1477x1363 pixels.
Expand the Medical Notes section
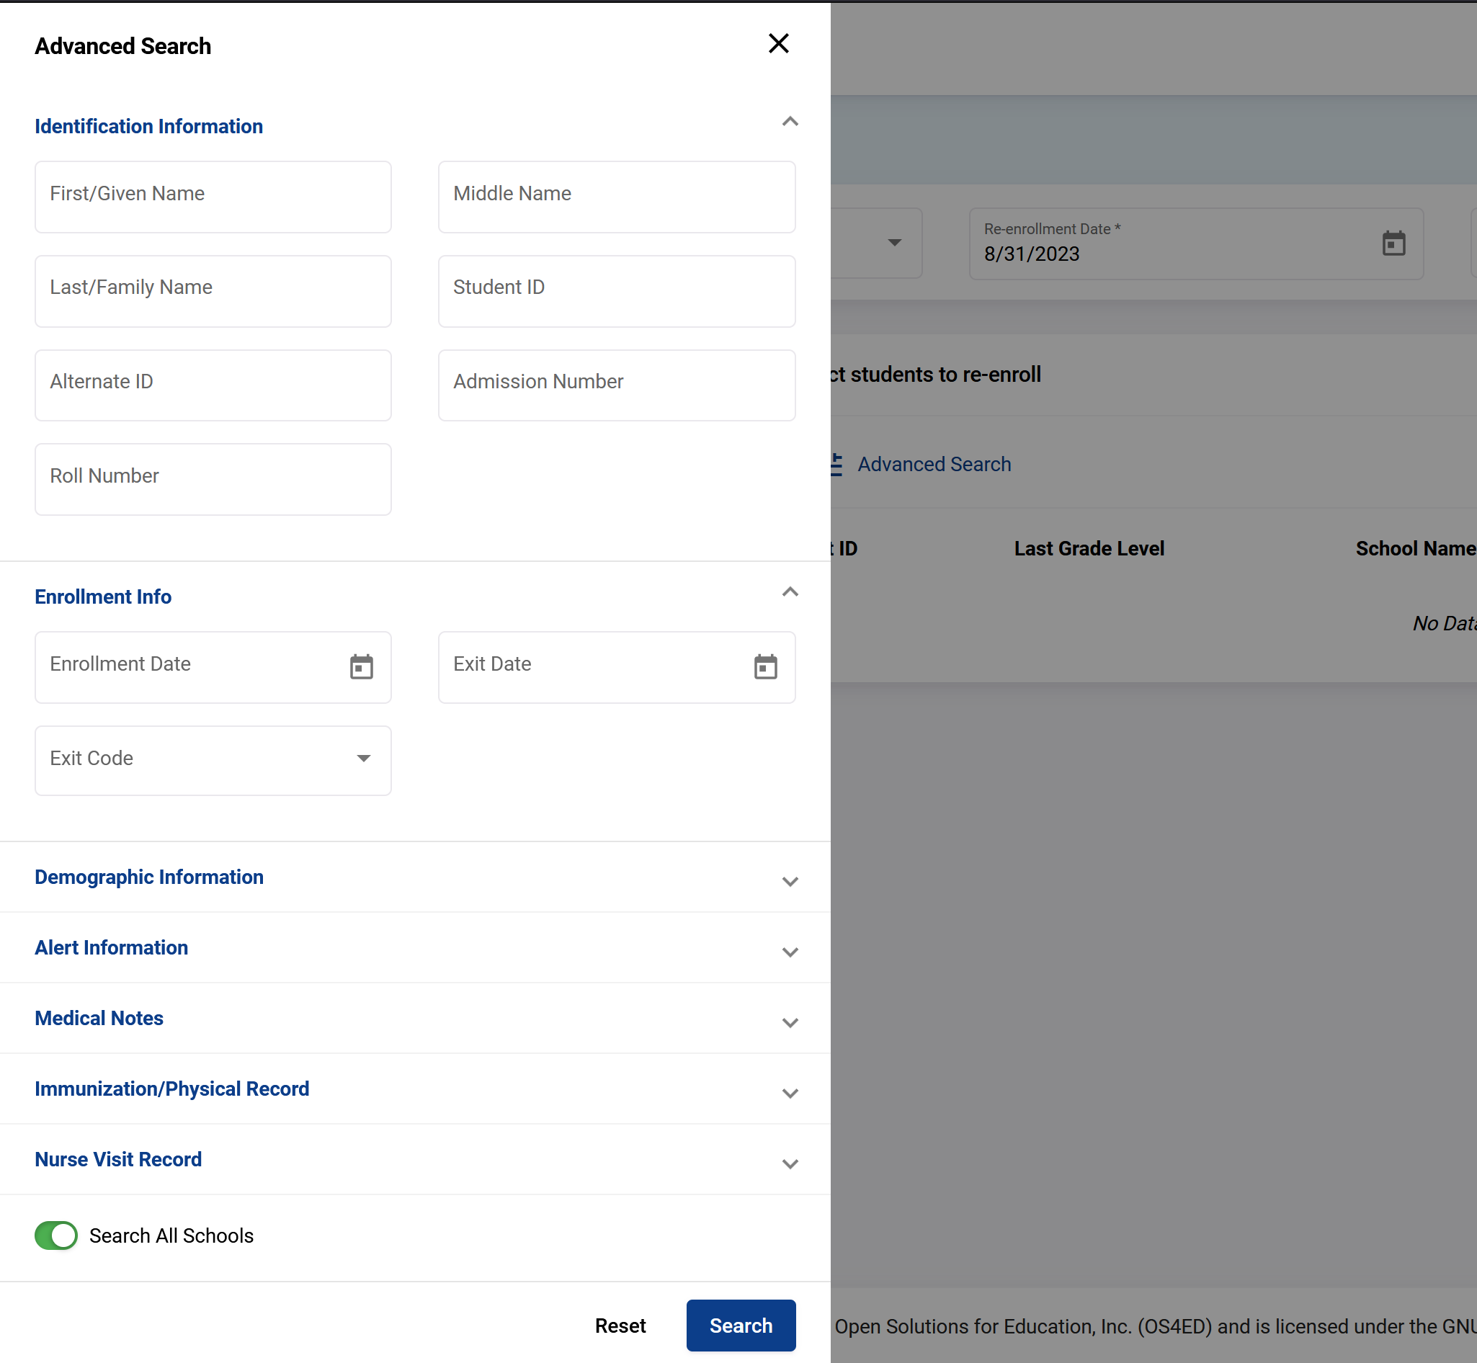(x=790, y=1023)
